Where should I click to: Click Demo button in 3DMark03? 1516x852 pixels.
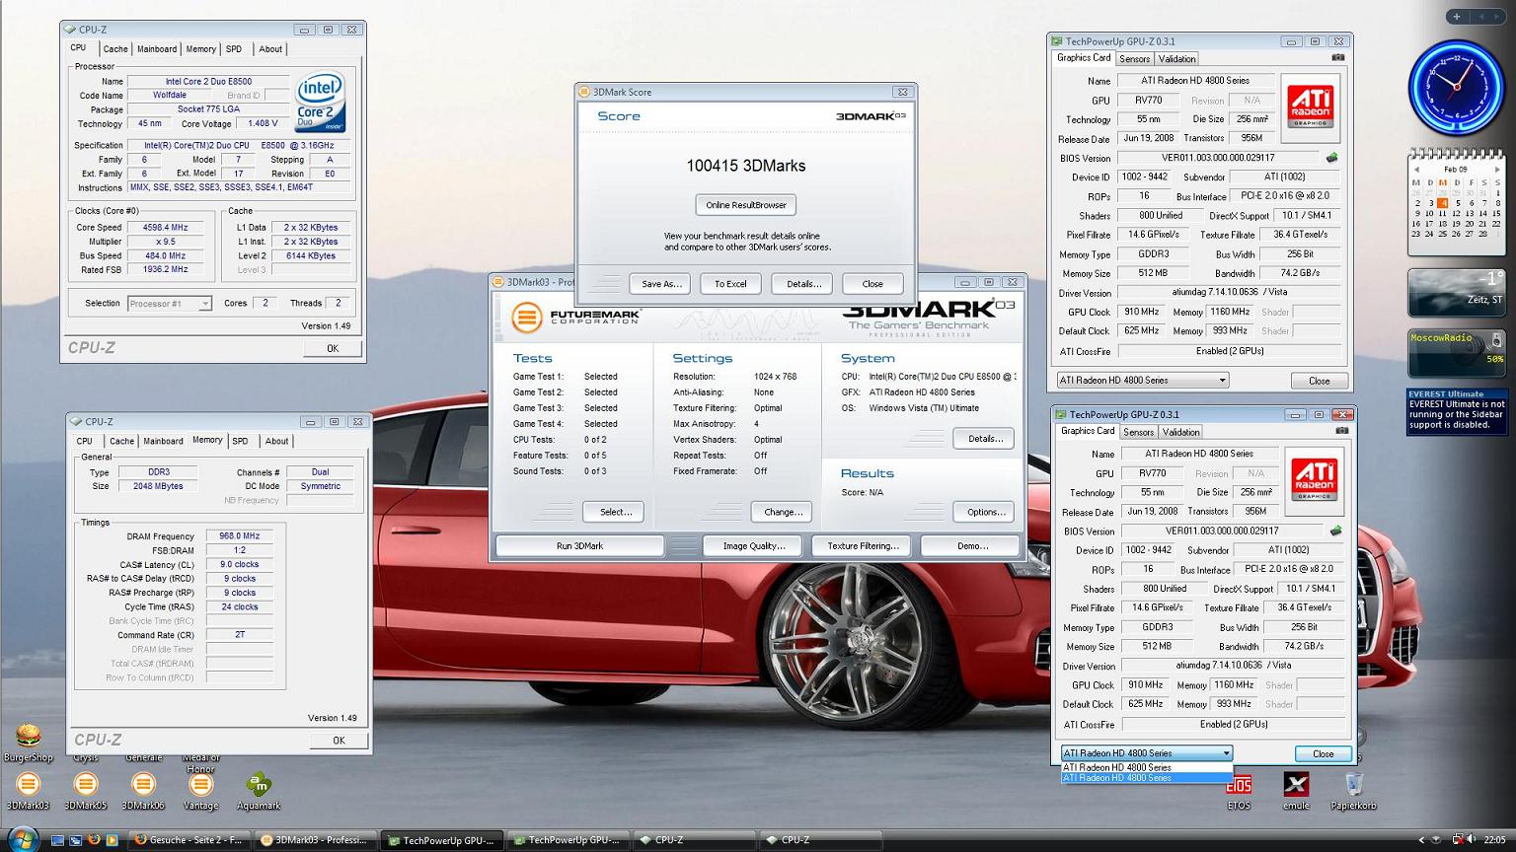coord(972,545)
